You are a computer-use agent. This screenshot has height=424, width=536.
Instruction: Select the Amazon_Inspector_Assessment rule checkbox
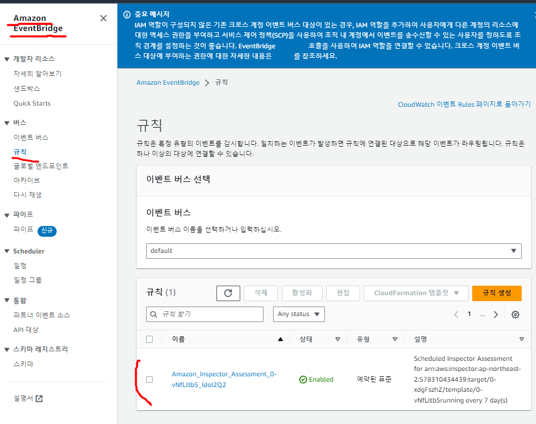click(x=150, y=379)
